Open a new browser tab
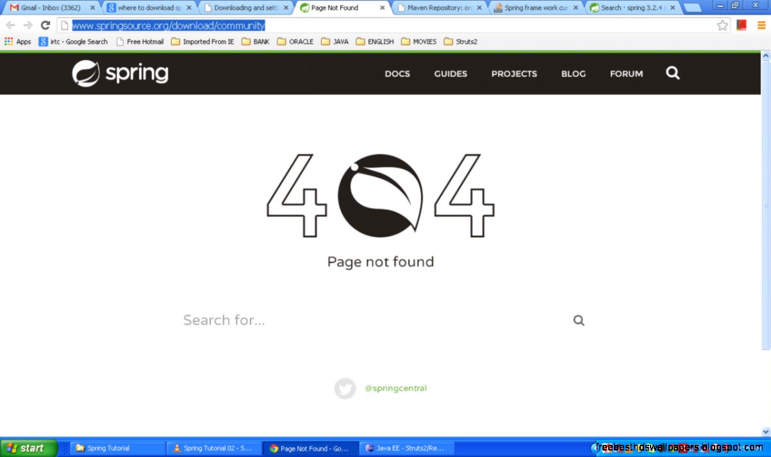 point(692,8)
